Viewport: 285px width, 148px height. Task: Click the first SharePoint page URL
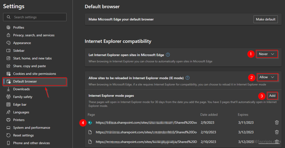click(x=146, y=123)
